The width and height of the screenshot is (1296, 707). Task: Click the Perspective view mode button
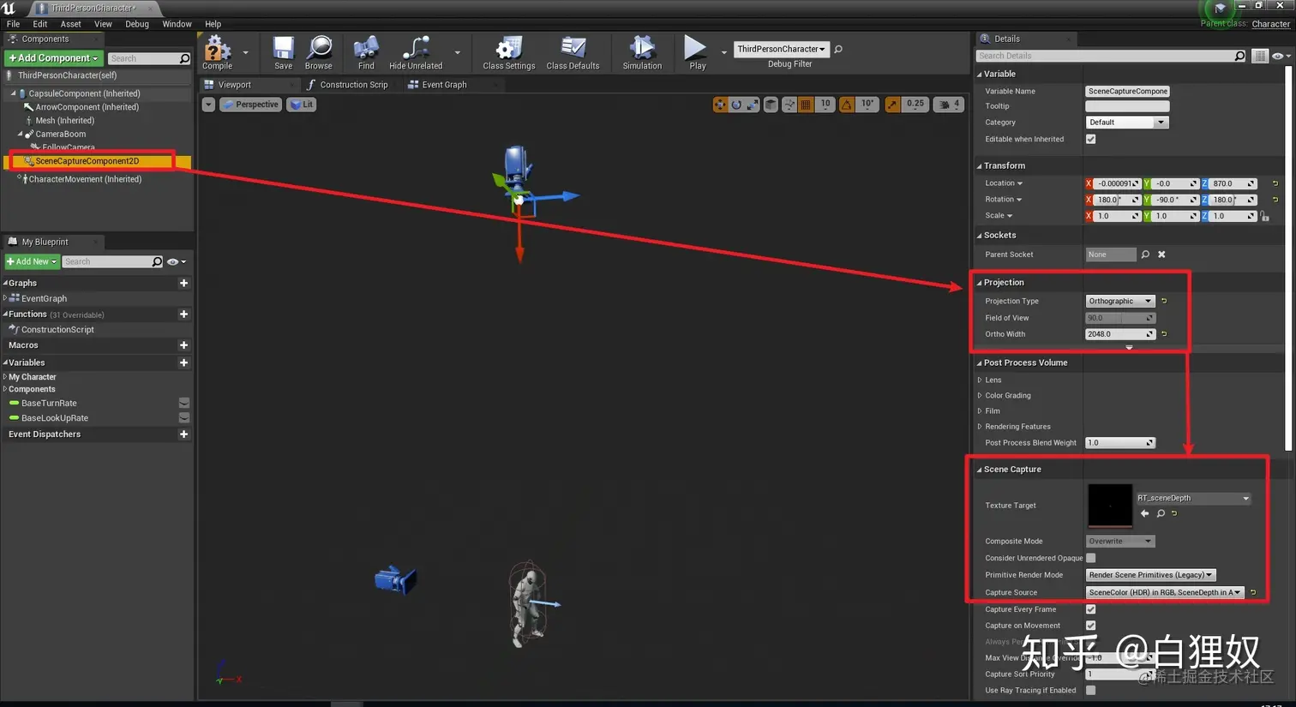coord(251,105)
